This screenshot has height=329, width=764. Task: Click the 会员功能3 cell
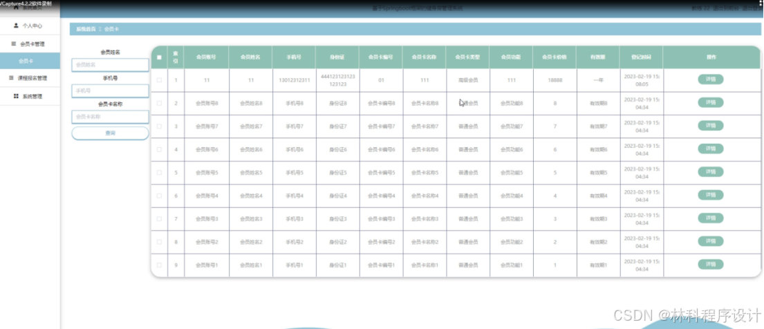[511, 219]
